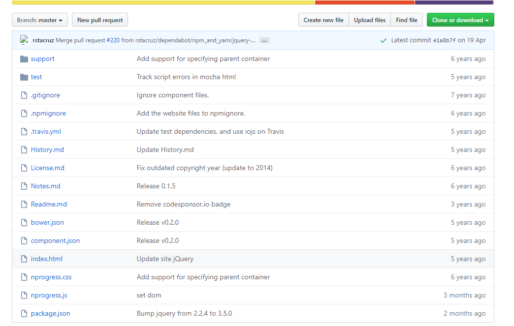
Task: Click the orange-red language bar segment
Action: click(x=365, y=2)
